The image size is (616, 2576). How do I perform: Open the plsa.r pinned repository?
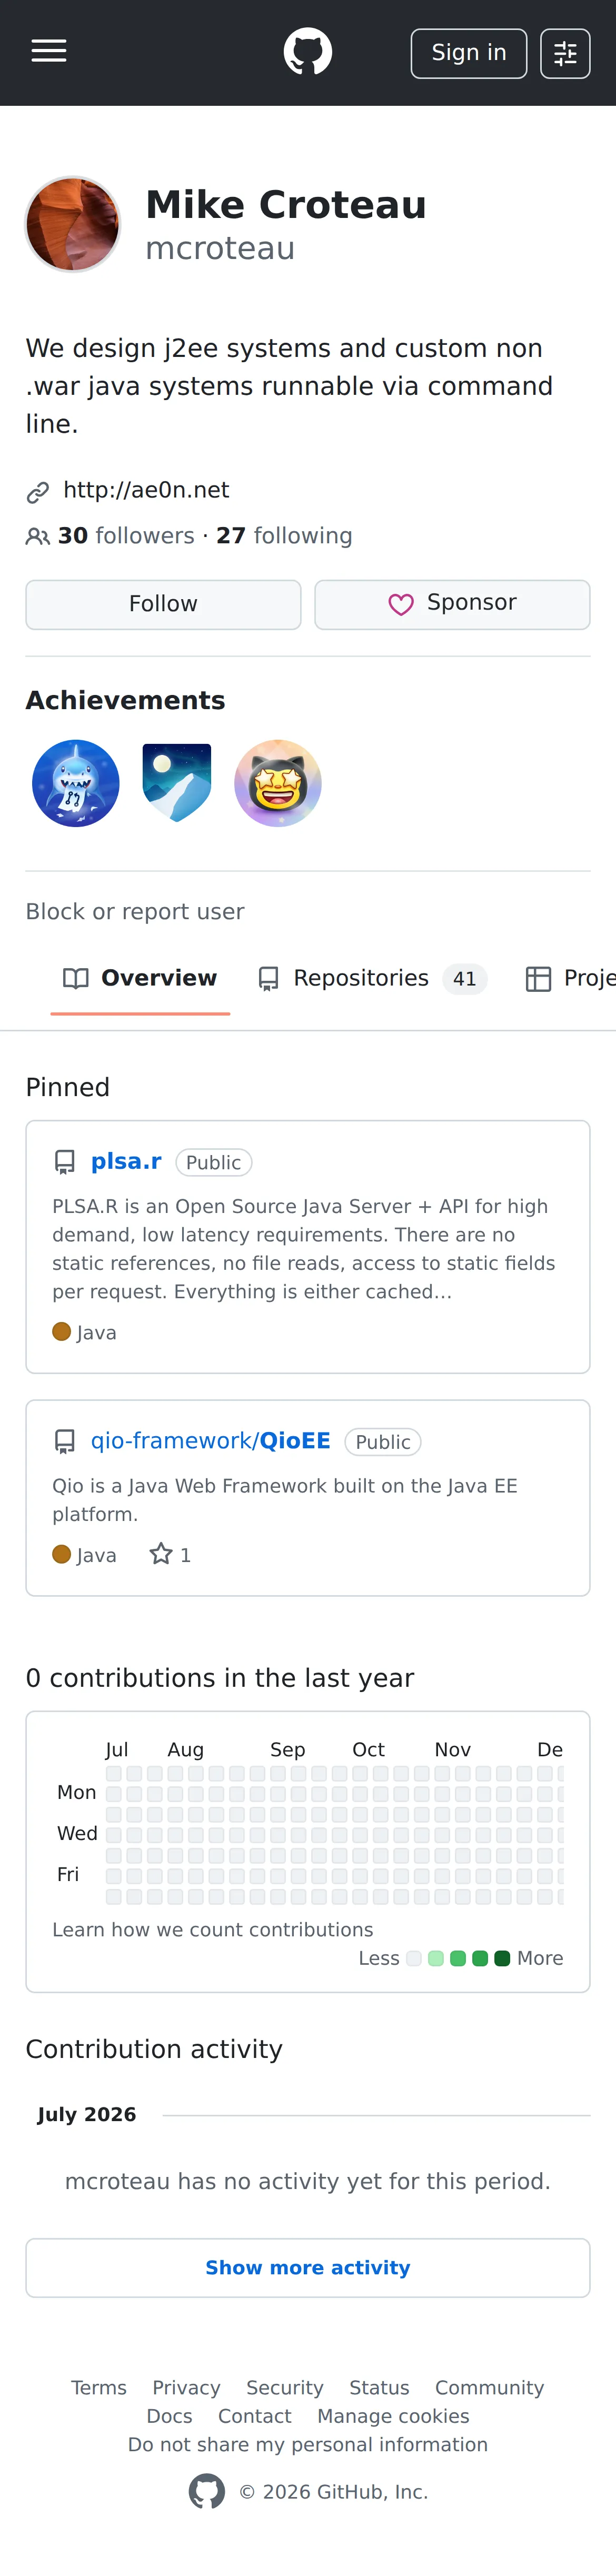(x=126, y=1161)
